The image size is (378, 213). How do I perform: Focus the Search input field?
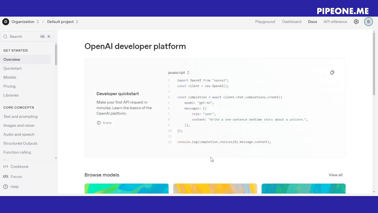(x=27, y=37)
